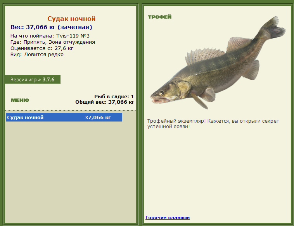Click the 'Рыб в садке: 1' counter
The image size is (294, 226).
[x=114, y=96]
